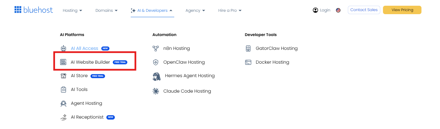Click the Contact Sales button
This screenshot has width=440, height=129.
point(364,10)
